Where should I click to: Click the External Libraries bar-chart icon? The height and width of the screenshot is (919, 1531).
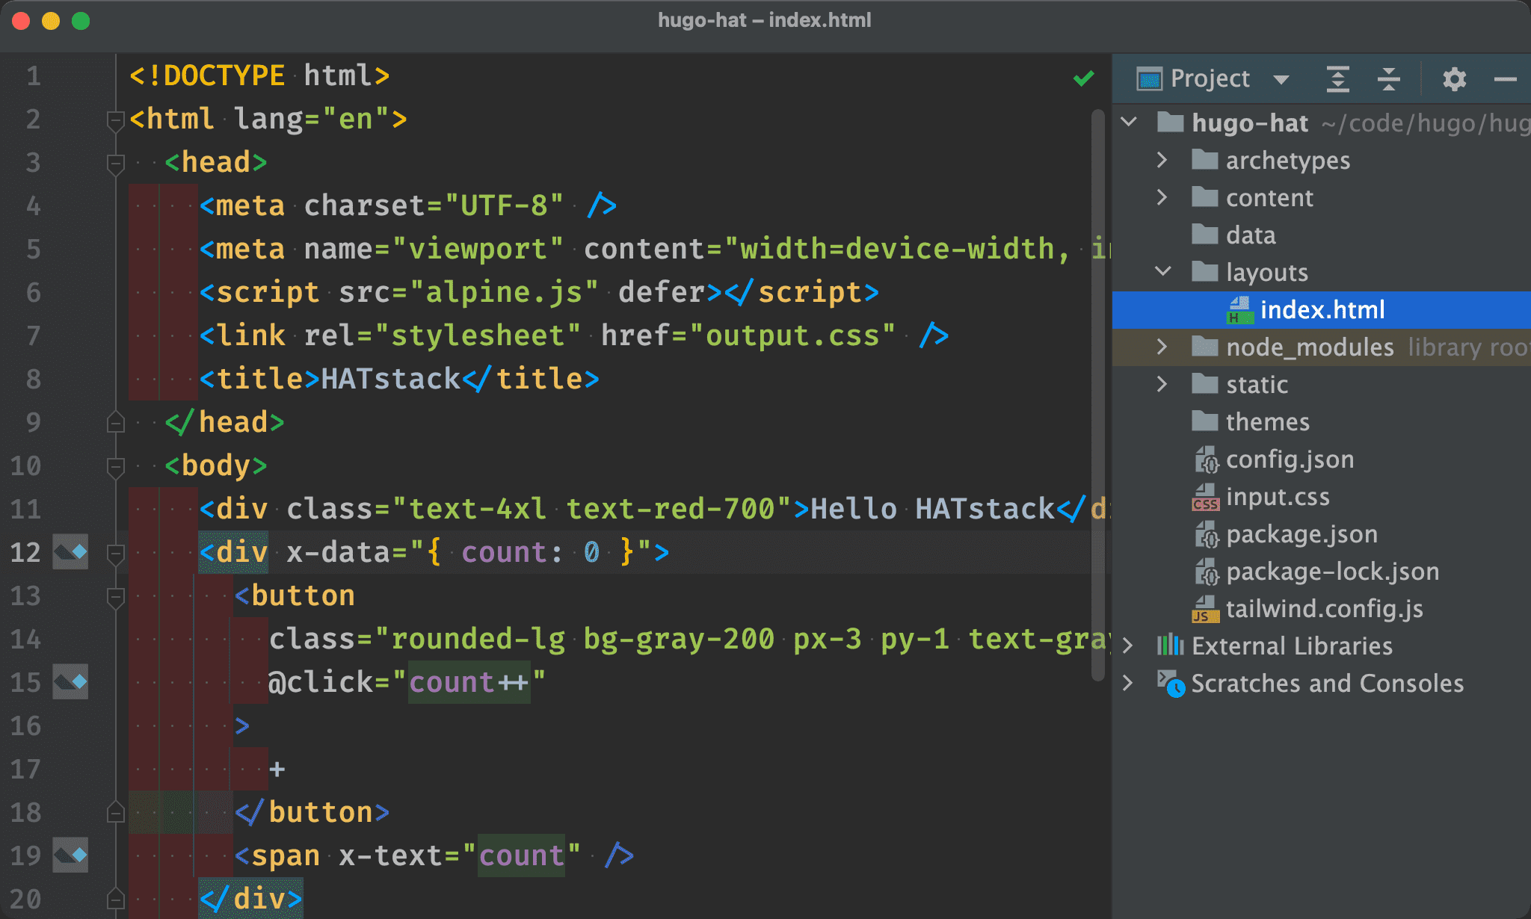coord(1170,645)
